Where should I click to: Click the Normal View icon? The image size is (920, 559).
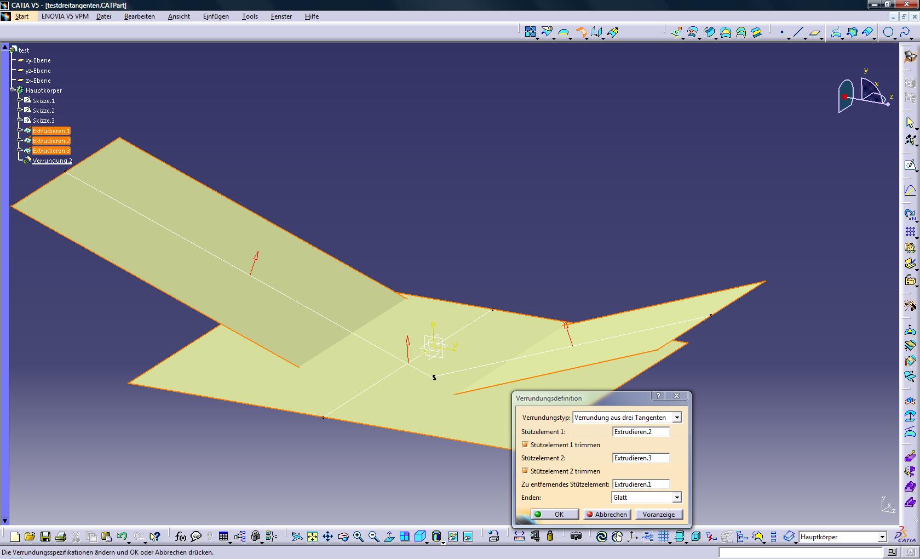click(389, 537)
